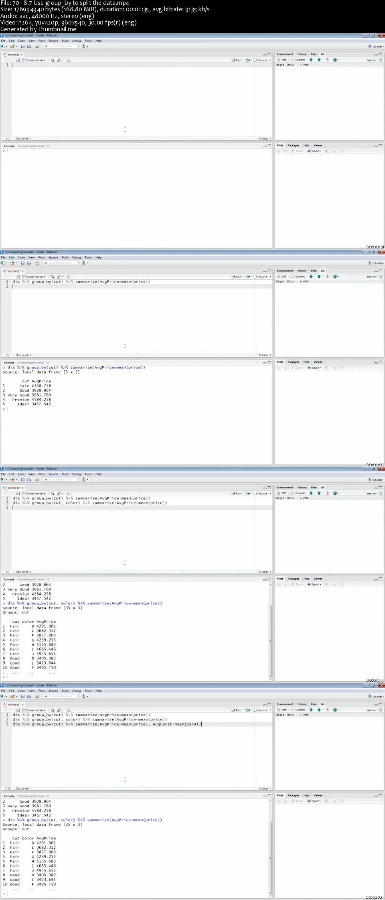Open the Export dropdown in 00:01:02 frame Plots pane

[x=314, y=368]
